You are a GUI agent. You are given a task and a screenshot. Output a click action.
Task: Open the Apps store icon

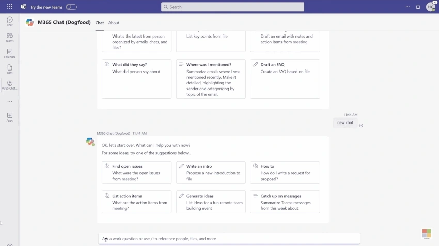click(x=9, y=117)
